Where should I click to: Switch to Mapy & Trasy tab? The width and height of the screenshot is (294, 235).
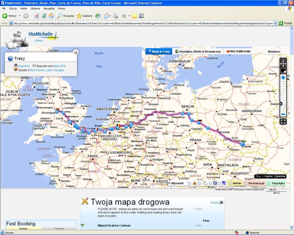click(x=159, y=51)
